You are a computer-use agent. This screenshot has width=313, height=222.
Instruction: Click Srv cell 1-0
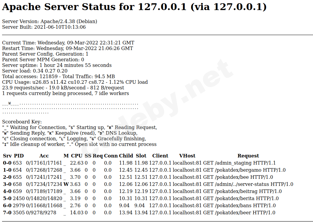coord(7,170)
